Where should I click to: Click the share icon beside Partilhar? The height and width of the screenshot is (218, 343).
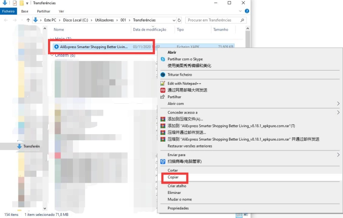pyautogui.click(x=163, y=97)
